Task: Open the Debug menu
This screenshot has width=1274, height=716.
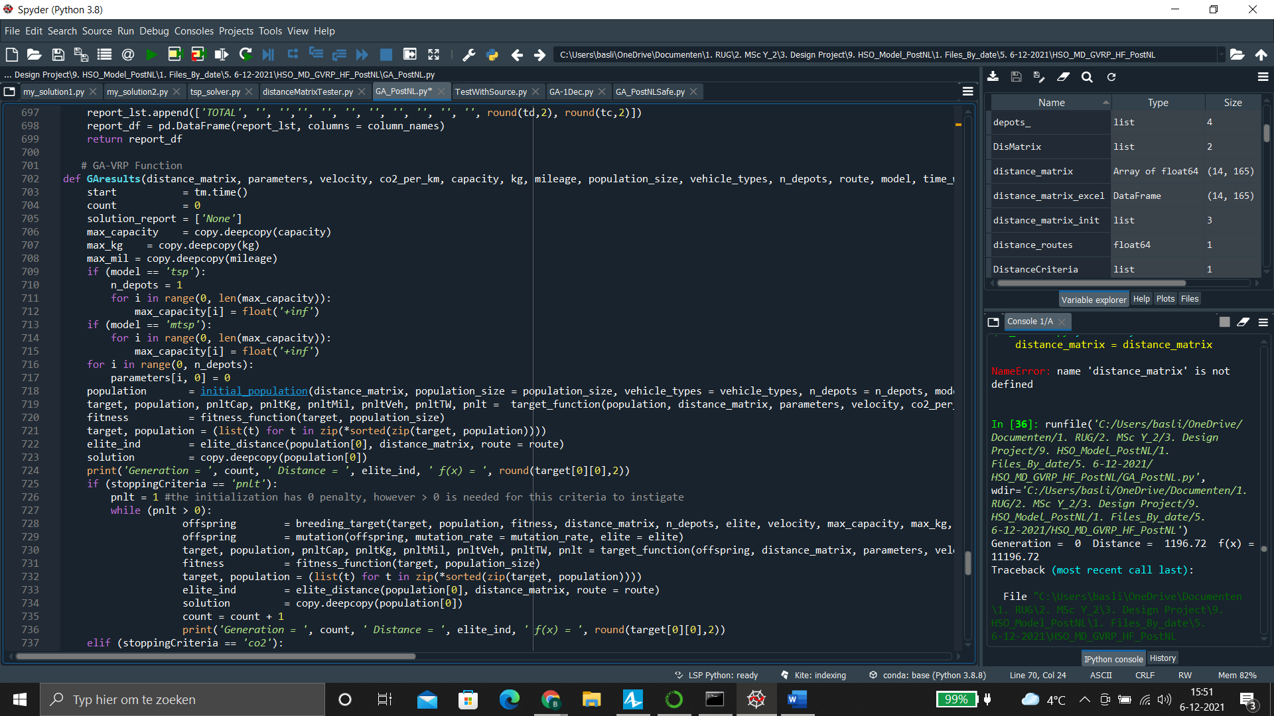Action: [154, 31]
